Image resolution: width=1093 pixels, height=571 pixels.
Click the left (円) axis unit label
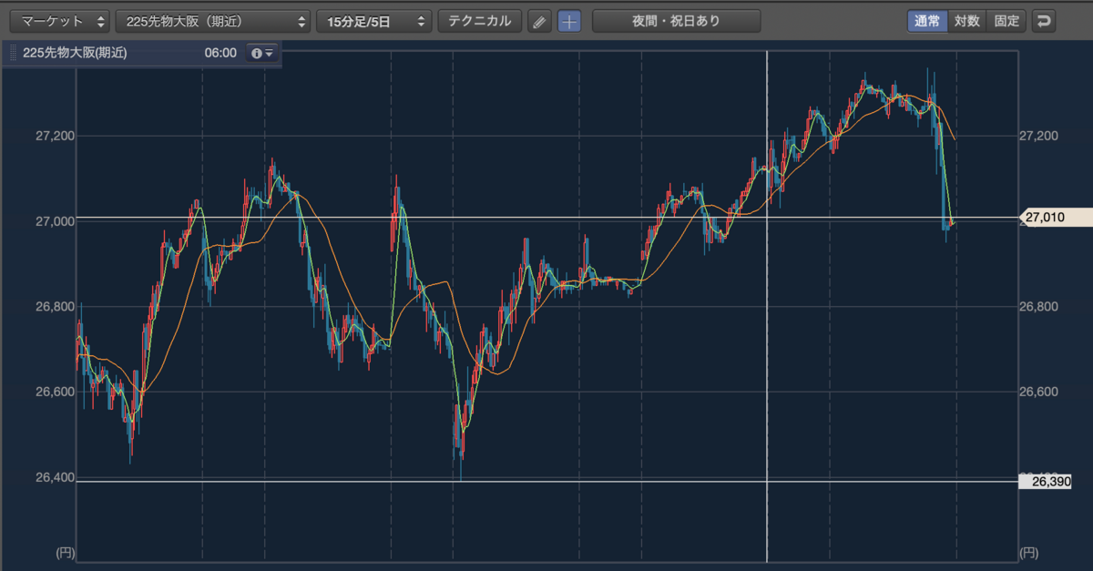pyautogui.click(x=65, y=552)
